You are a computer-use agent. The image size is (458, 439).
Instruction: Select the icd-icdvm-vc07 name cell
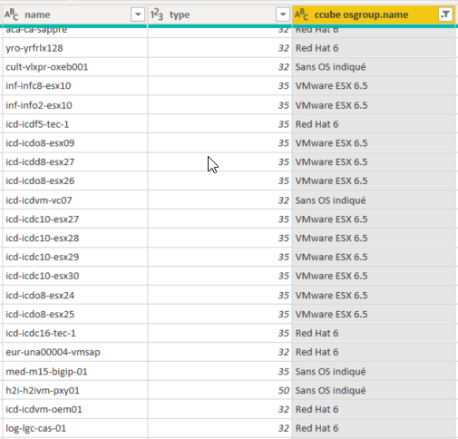tap(74, 200)
